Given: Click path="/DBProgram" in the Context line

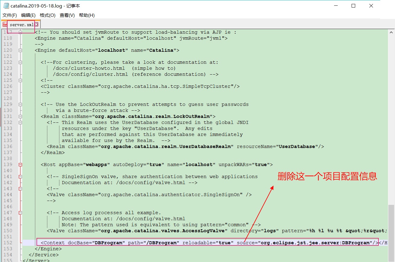Looking at the screenshot, I should 154,243.
